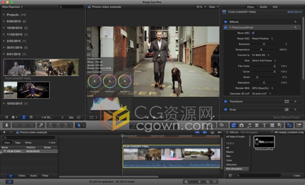Toggle 4K-ready content only checkbox
Screen dimensions: 305x185
click(x=272, y=132)
